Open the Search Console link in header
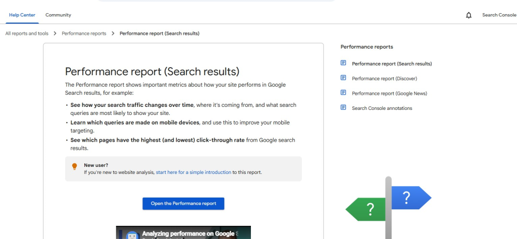 499,15
